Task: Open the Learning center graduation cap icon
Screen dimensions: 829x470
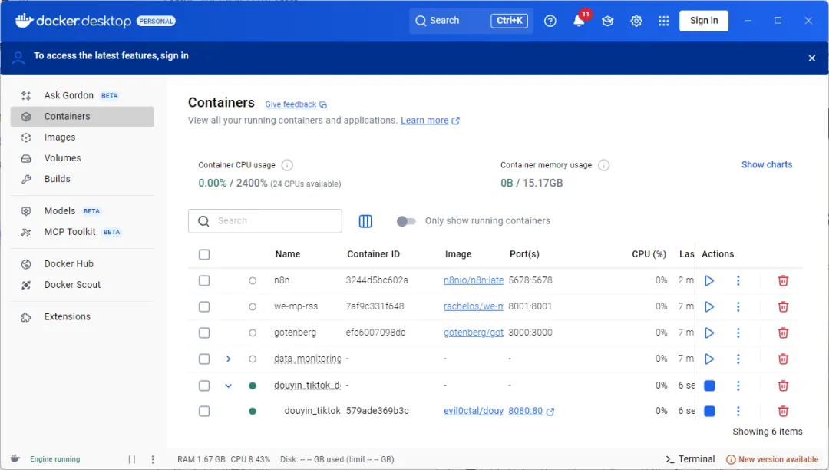Action: point(607,21)
